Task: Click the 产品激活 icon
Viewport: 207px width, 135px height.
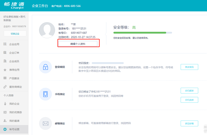Action: point(5,78)
